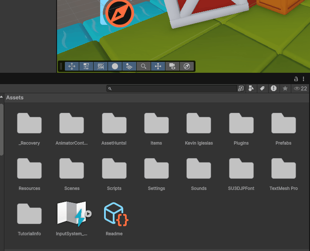Viewport: 310px width, 251px height.
Task: Click the compass orientation icon in toolbar
Action: (186, 66)
